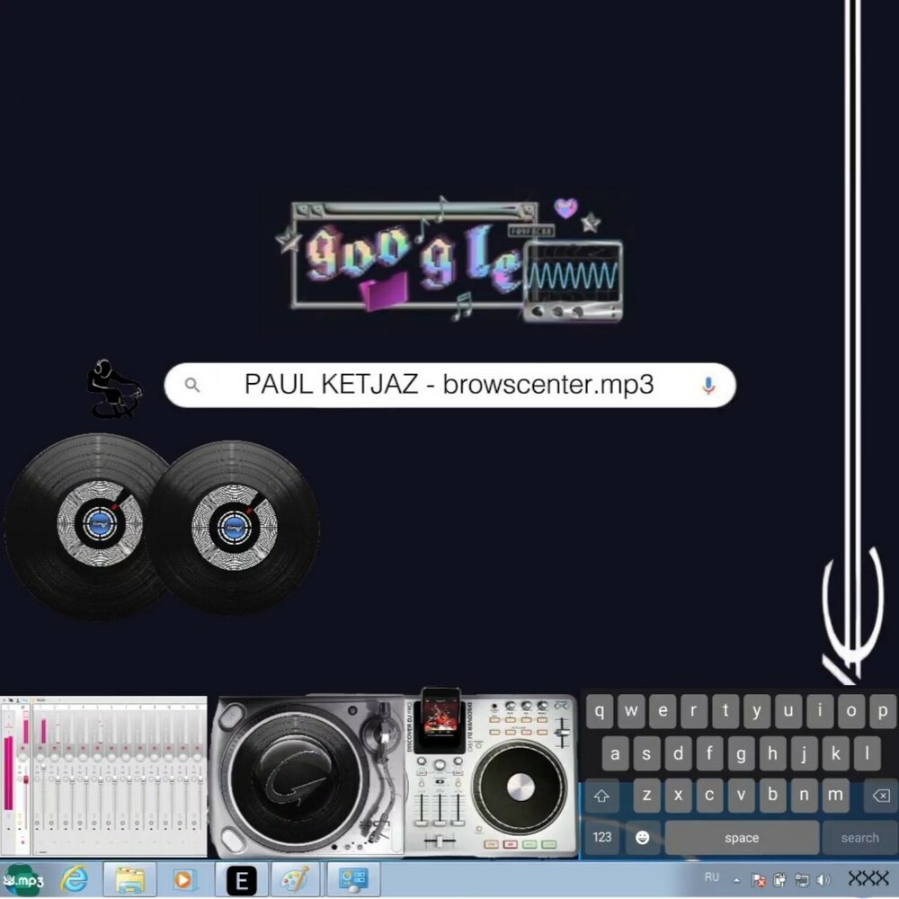Click the magnifier icon in the Google search bar

(x=192, y=385)
